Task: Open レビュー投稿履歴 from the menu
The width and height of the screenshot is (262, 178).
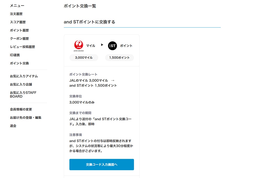Action: pyautogui.click(x=22, y=47)
